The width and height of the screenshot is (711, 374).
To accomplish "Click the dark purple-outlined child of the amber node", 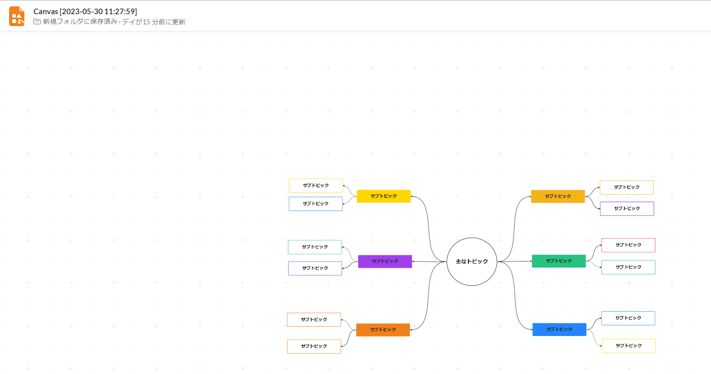I will pyautogui.click(x=627, y=209).
